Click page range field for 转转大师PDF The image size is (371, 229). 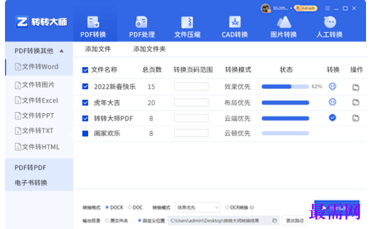[191, 118]
